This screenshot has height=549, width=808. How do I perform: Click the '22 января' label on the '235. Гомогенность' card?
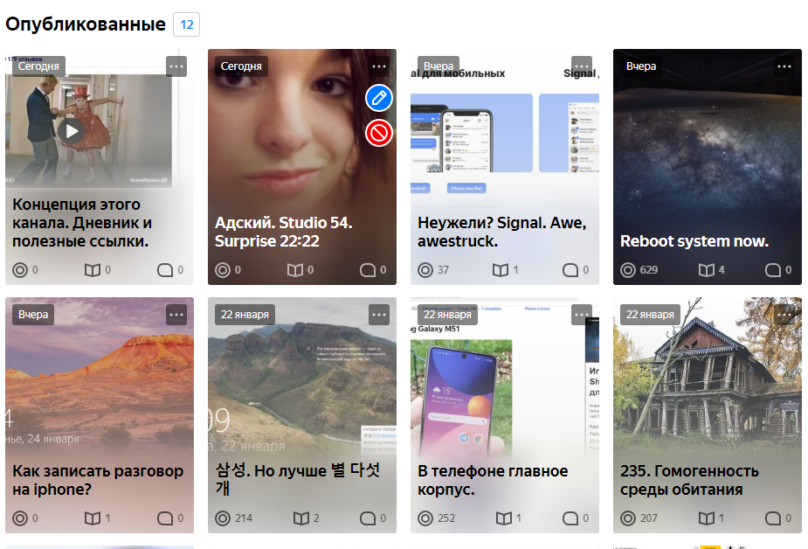point(650,315)
